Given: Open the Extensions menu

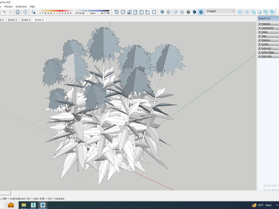Looking at the screenshot, I should pyautogui.click(x=22, y=6).
